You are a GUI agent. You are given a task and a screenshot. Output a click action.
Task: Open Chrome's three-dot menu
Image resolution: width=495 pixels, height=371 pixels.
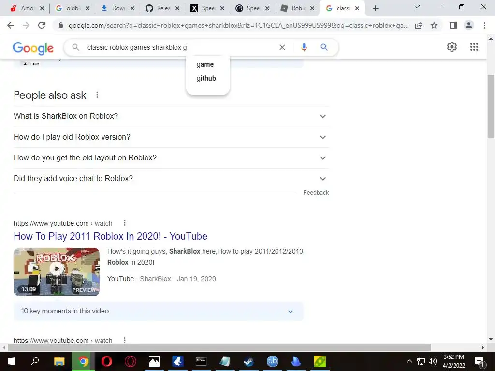pos(484,25)
